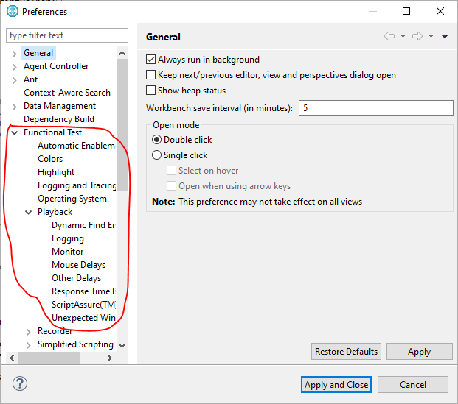Collapse the Playback tree node
The width and height of the screenshot is (458, 404).
tap(29, 212)
